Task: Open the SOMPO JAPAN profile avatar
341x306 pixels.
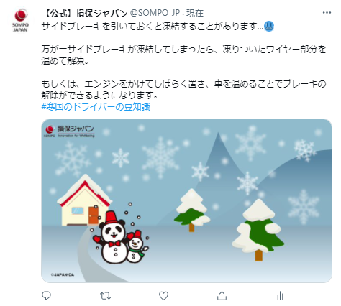Action: (20, 20)
